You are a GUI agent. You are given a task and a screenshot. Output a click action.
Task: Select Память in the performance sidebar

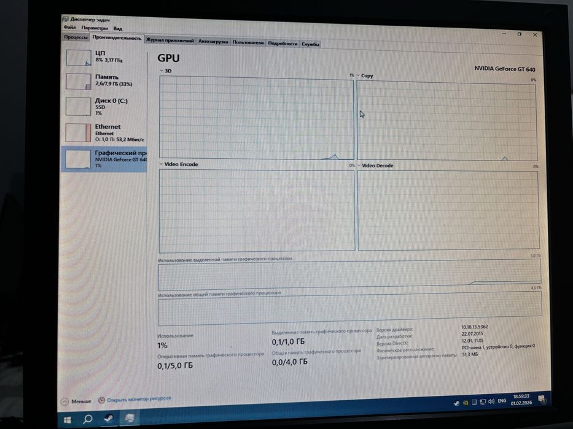[104, 81]
